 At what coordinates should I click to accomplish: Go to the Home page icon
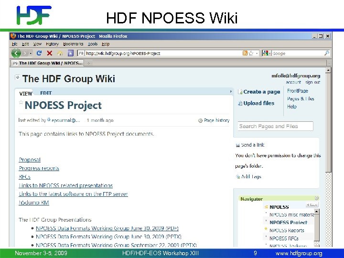coord(60,54)
